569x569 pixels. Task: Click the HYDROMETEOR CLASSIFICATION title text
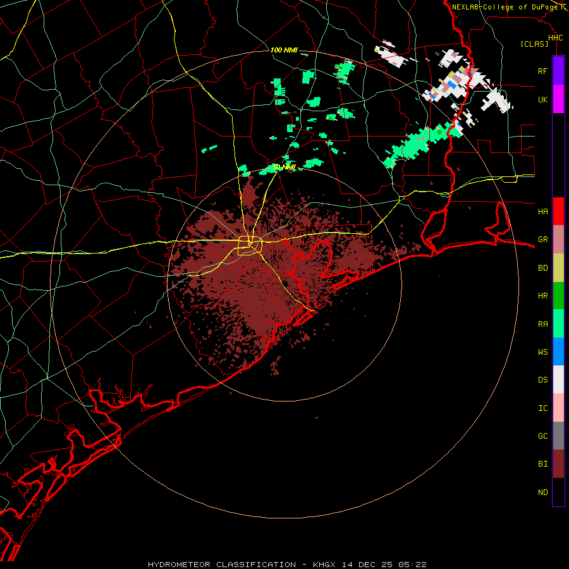222,565
